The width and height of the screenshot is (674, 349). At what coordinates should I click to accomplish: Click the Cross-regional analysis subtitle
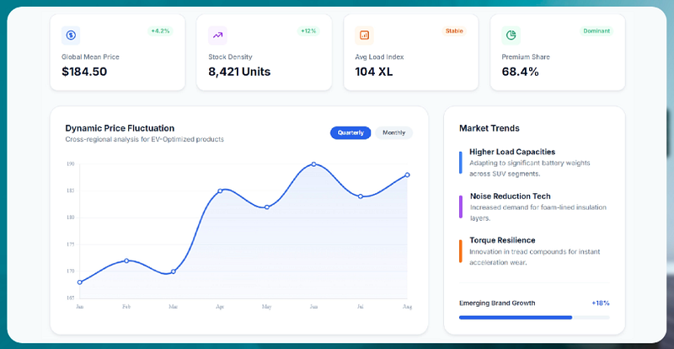(144, 139)
